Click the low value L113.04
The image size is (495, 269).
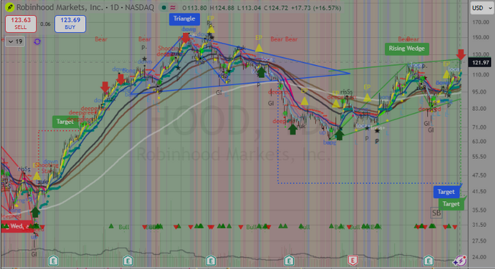248,8
